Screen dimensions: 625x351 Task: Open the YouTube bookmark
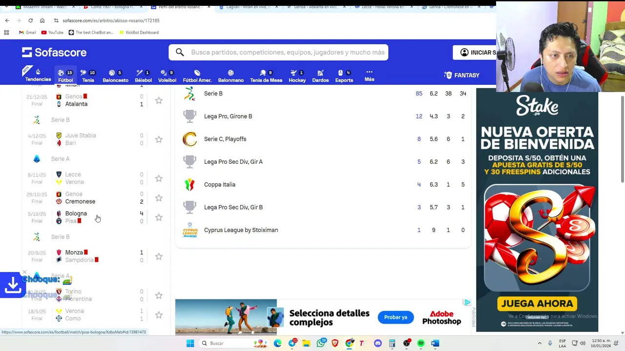pos(52,33)
